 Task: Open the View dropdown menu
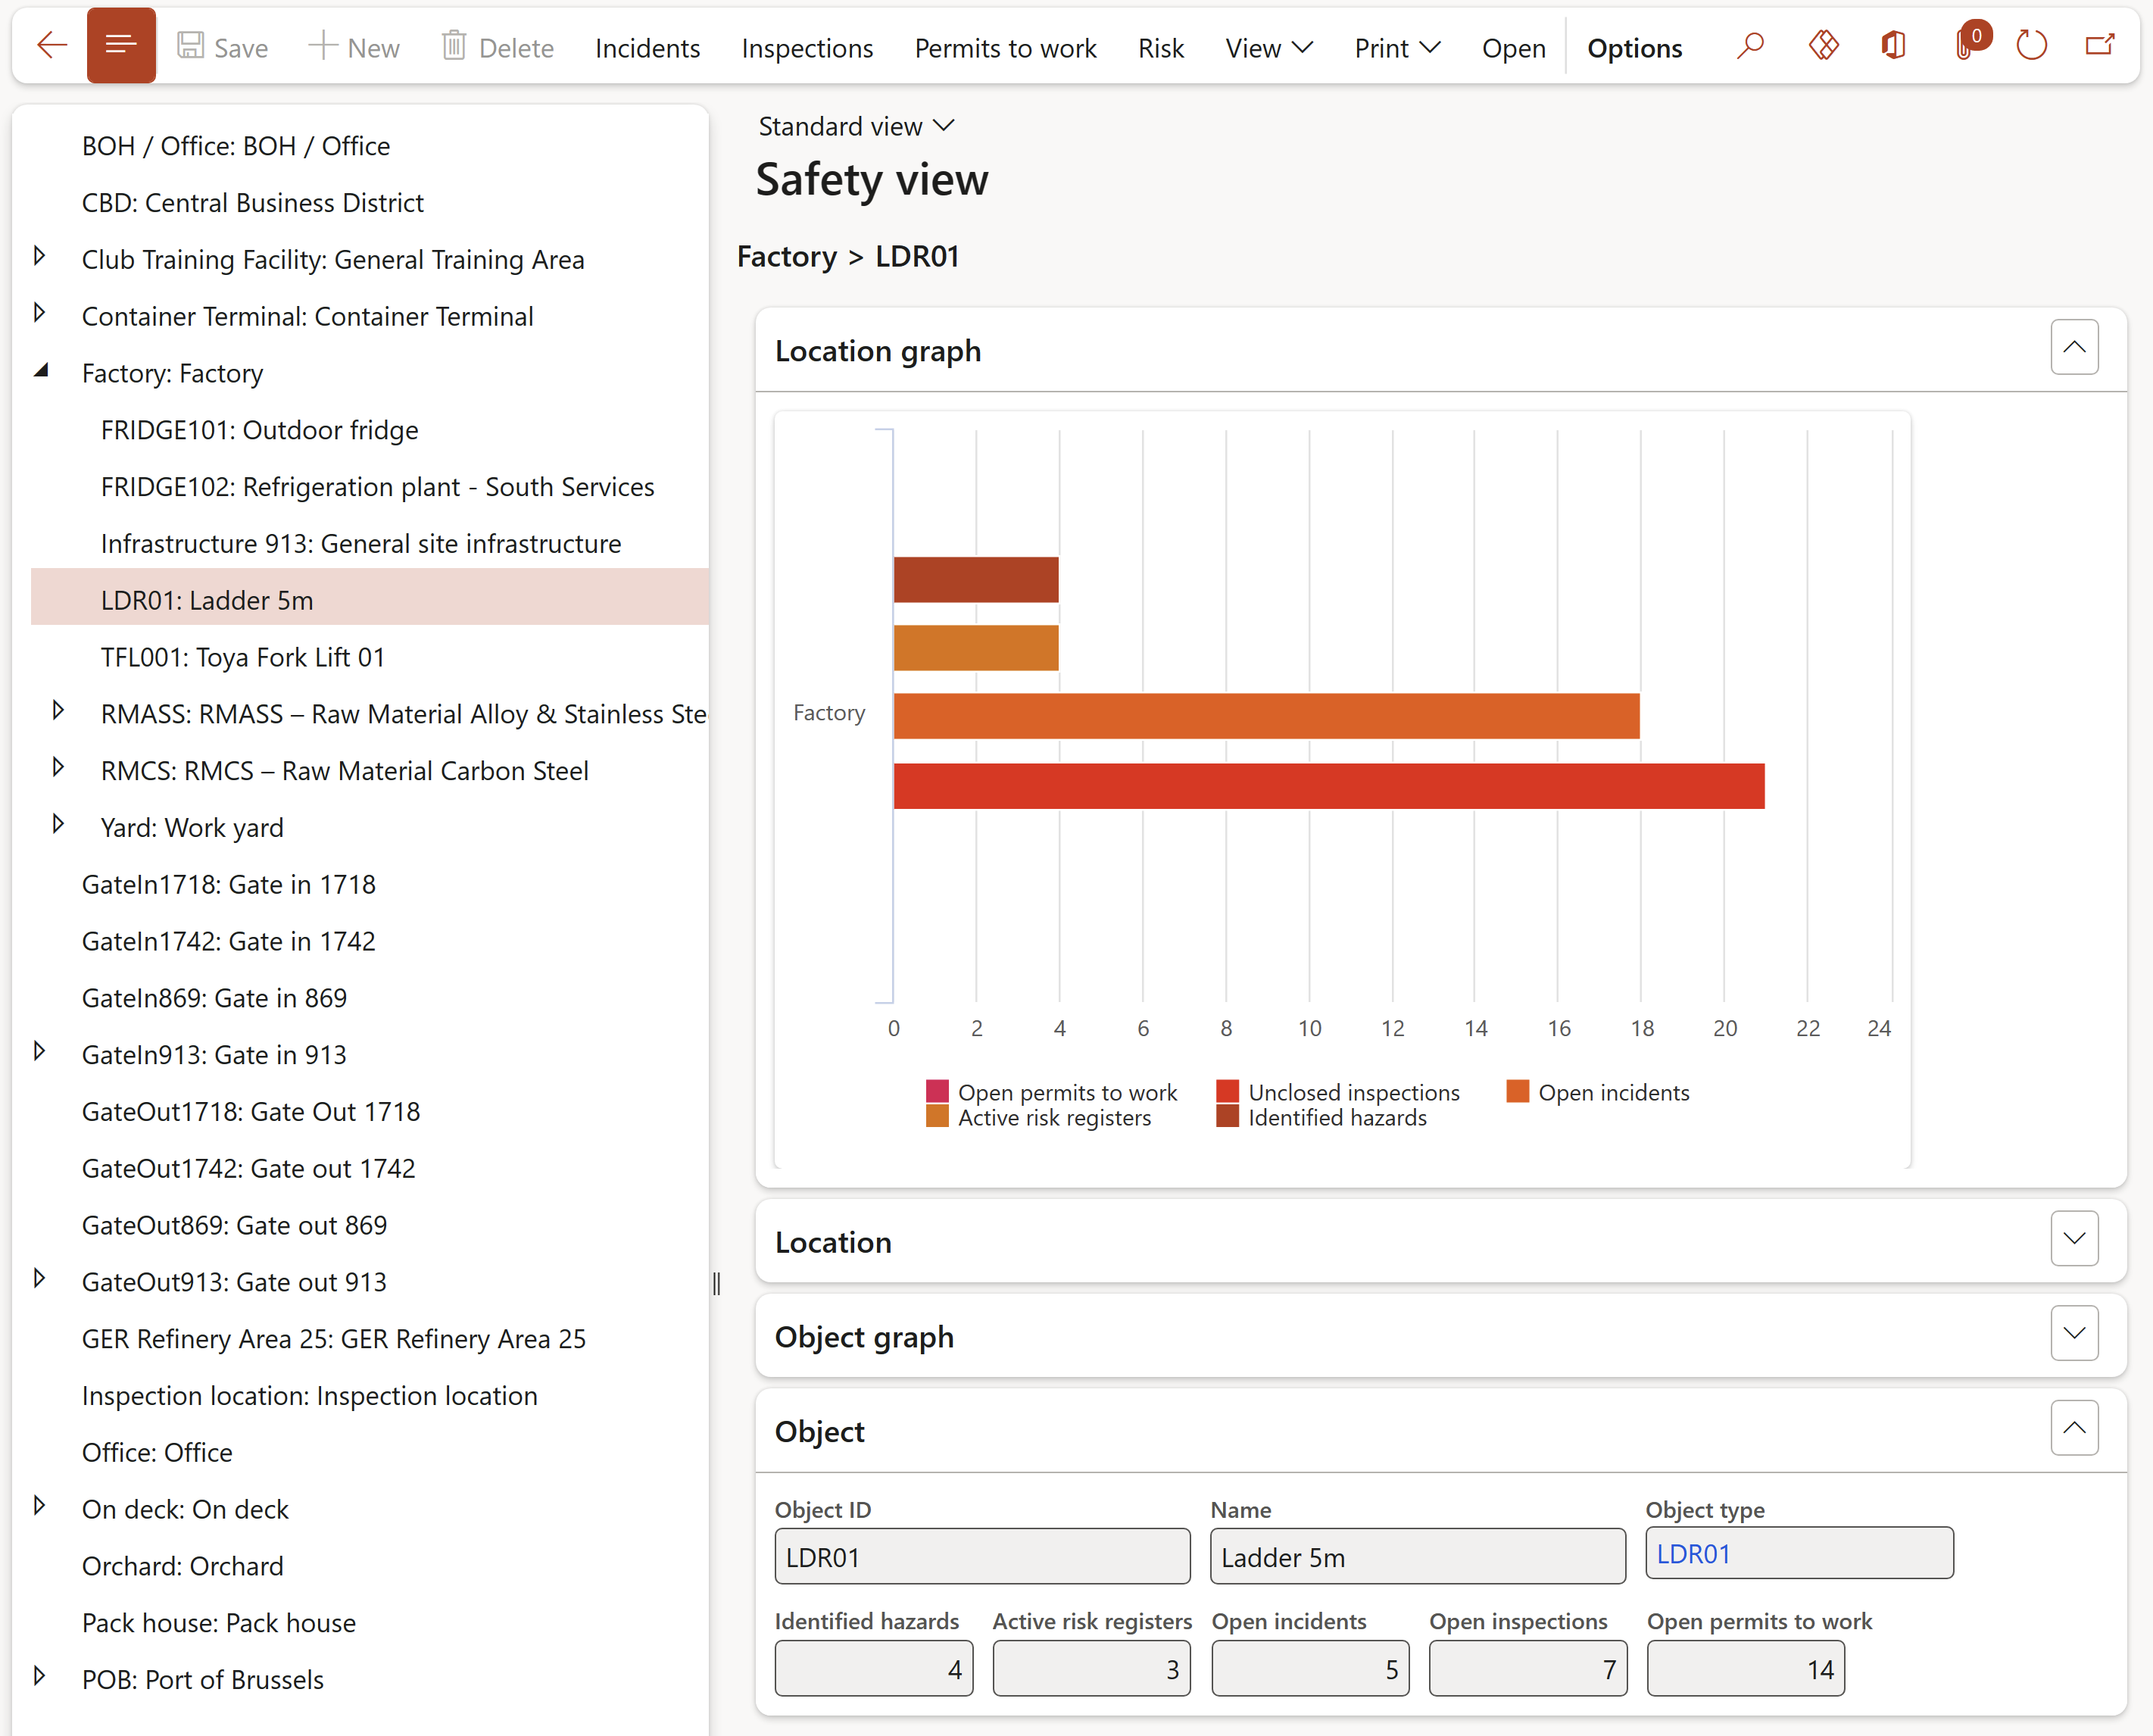click(1268, 48)
